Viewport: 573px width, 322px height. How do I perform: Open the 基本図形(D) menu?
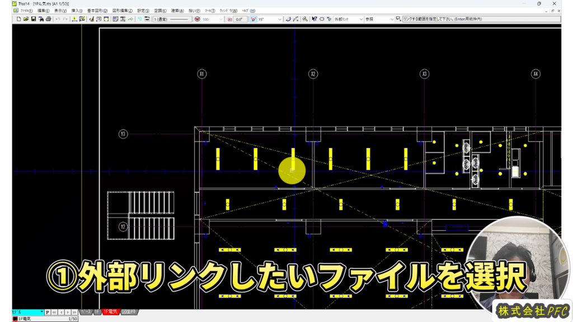pyautogui.click(x=97, y=11)
